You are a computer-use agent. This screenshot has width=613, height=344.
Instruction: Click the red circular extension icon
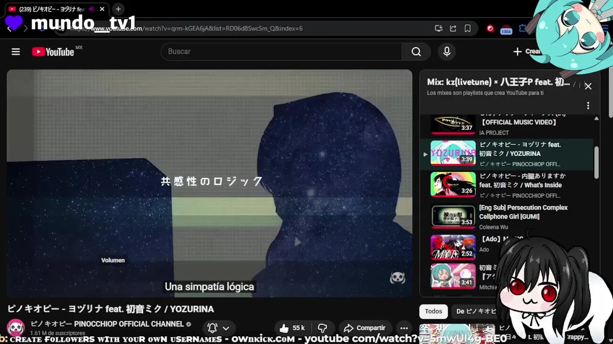[490, 28]
